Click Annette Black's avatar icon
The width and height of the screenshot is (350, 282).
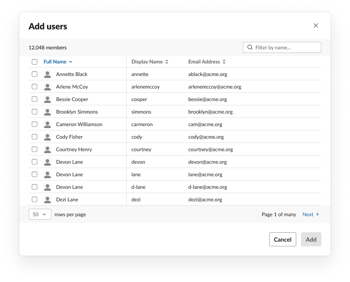pos(47,74)
